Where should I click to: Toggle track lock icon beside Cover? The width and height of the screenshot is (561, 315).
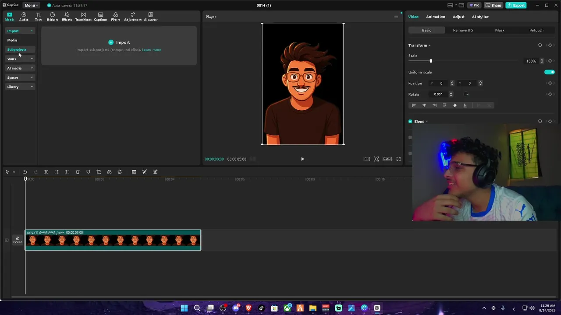point(7,240)
